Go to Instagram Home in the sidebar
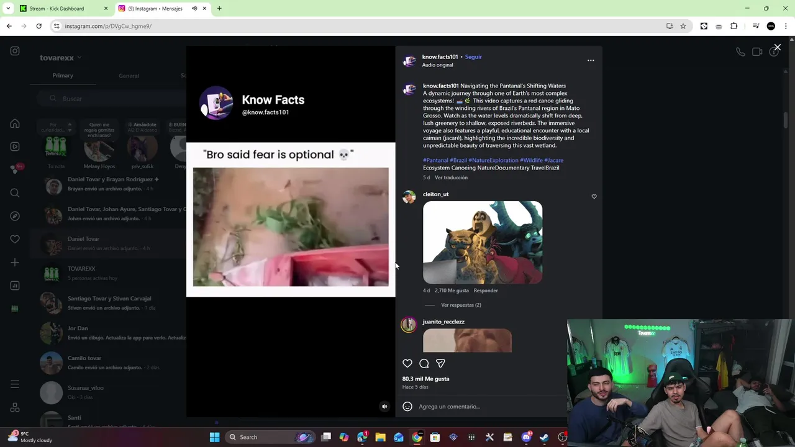This screenshot has height=447, width=795. [15, 123]
